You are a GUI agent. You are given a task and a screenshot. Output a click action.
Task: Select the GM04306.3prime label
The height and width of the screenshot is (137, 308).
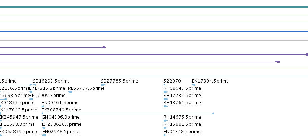tap(60, 117)
